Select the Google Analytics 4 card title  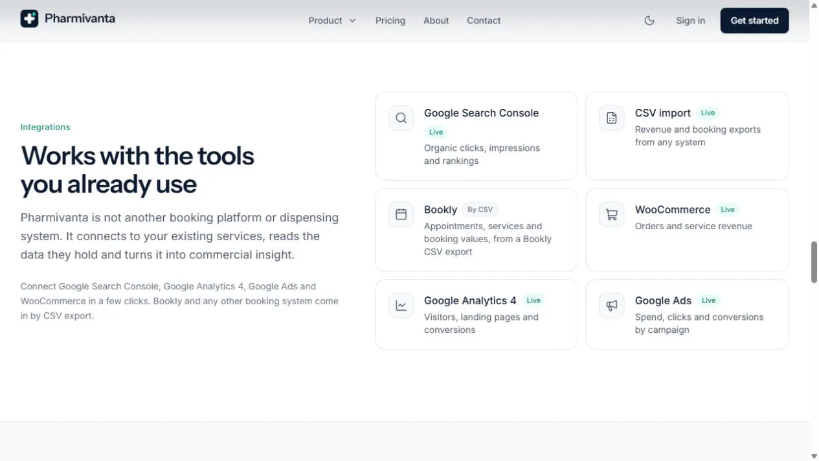(470, 300)
